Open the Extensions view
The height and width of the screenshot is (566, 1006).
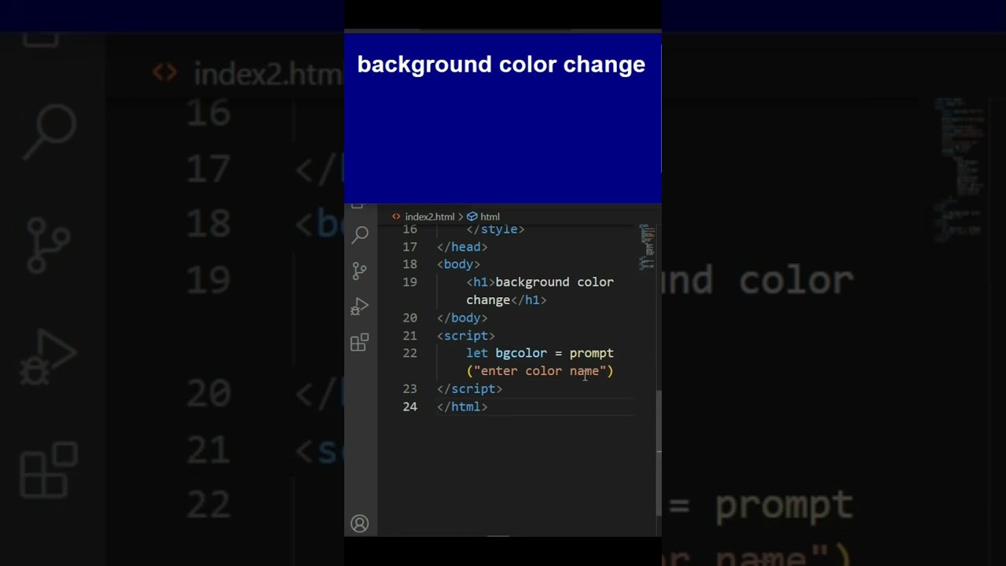pos(360,343)
